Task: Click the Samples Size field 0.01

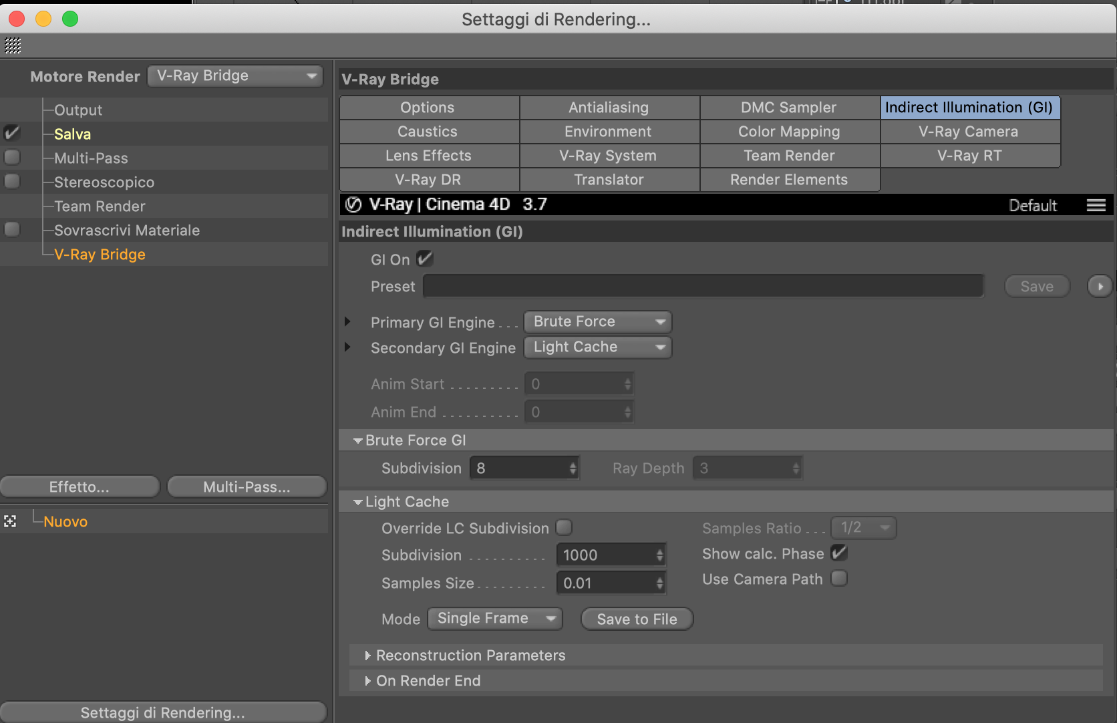Action: tap(611, 583)
